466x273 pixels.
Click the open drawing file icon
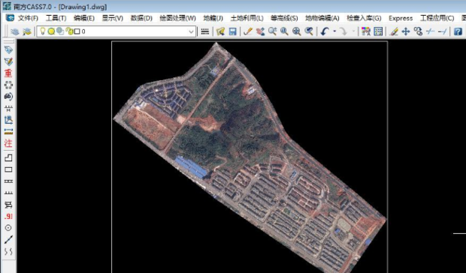click(x=220, y=31)
